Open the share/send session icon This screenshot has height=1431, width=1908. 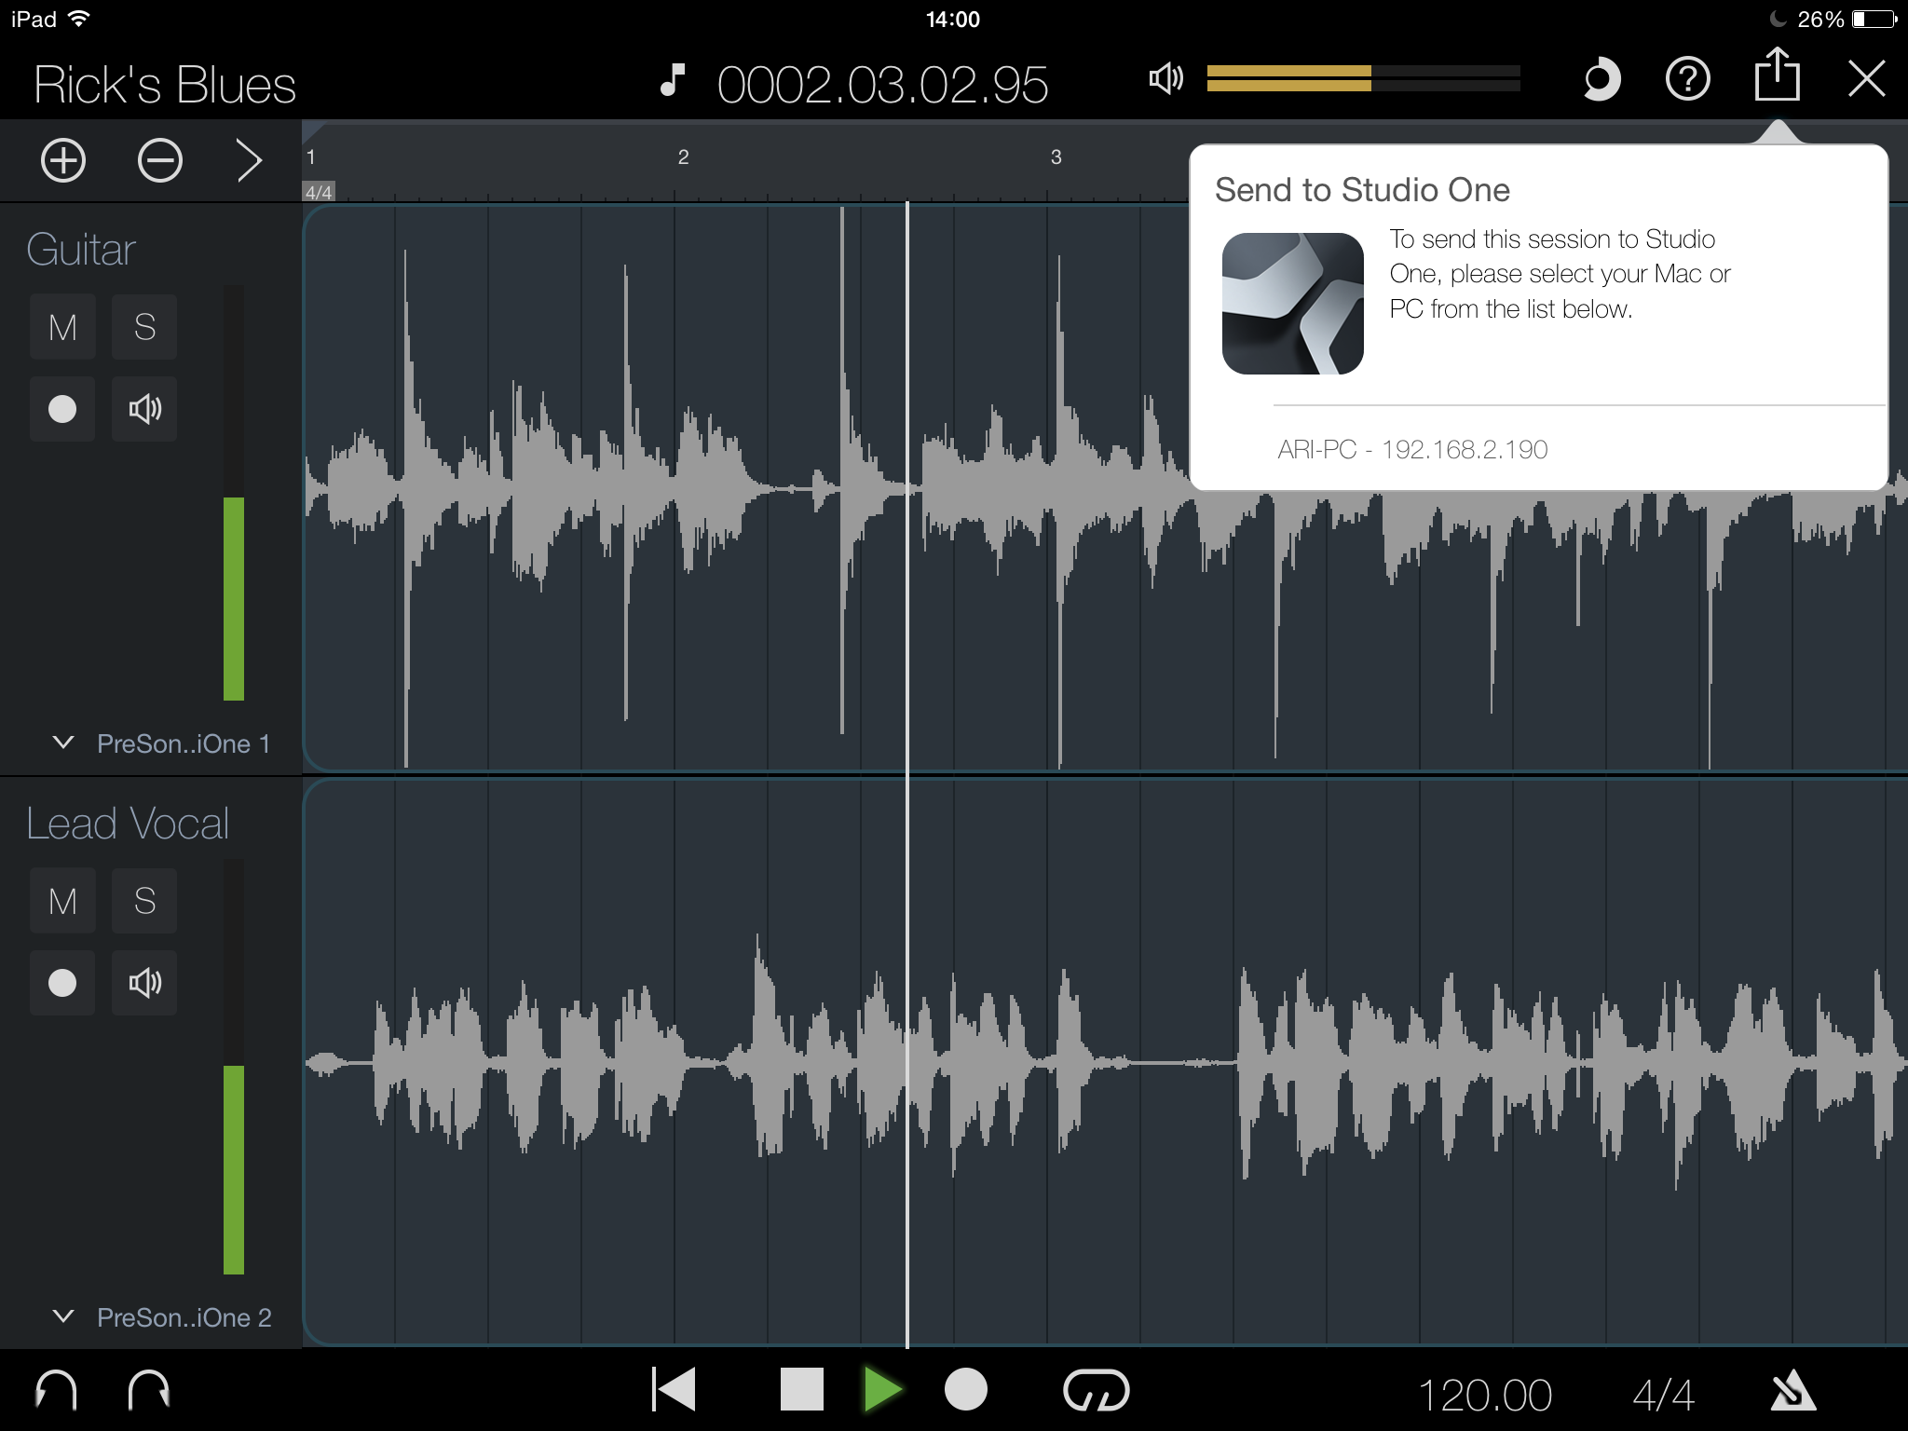click(x=1777, y=75)
